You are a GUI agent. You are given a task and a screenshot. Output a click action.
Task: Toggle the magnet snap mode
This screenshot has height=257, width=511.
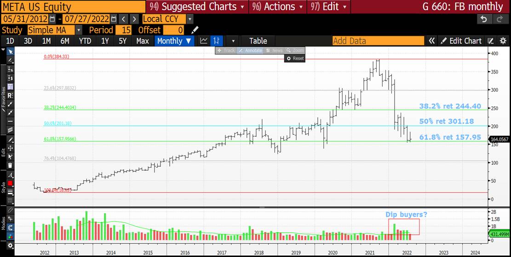coord(10,227)
